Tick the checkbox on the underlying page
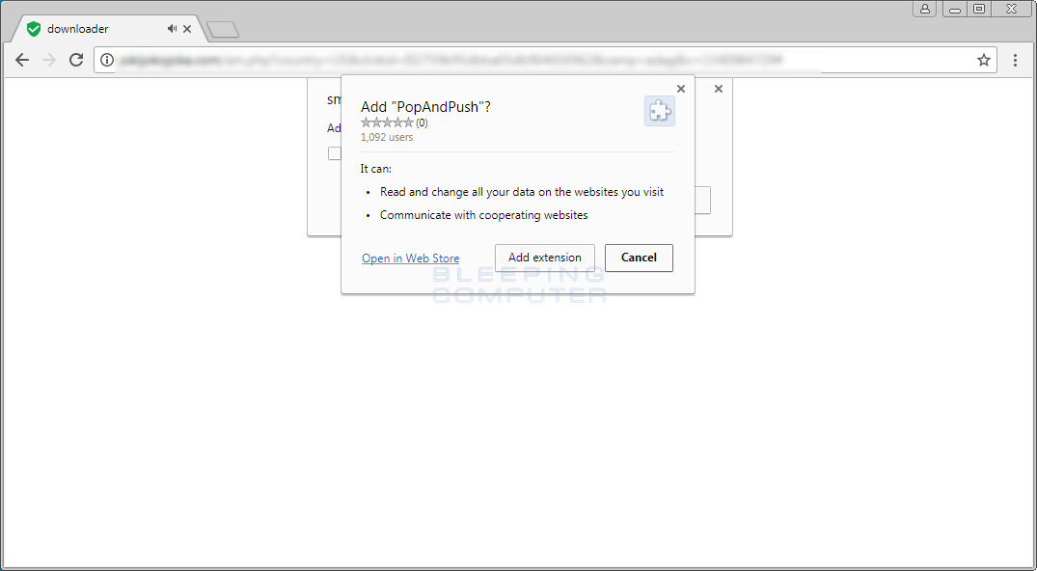1037x571 pixels. pos(334,152)
